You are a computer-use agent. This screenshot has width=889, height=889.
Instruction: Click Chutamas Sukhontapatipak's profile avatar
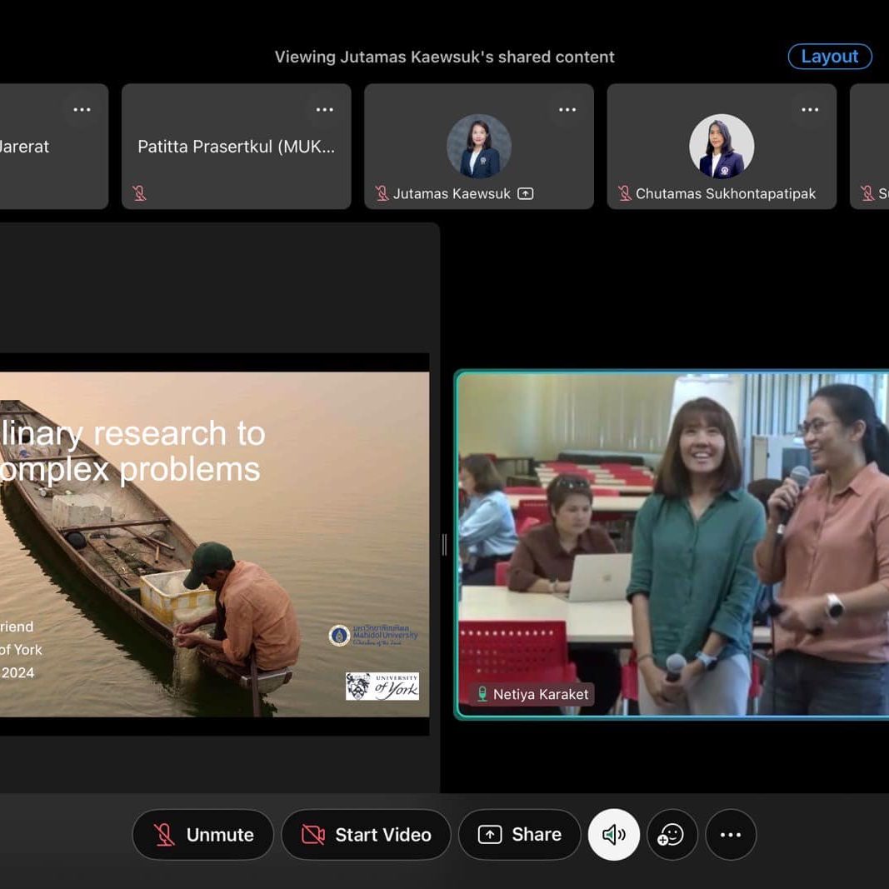(722, 146)
